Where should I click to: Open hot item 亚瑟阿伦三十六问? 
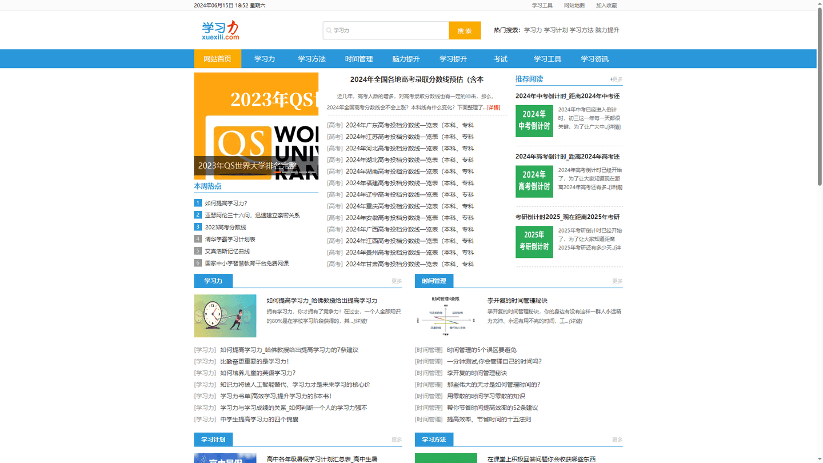pyautogui.click(x=252, y=215)
